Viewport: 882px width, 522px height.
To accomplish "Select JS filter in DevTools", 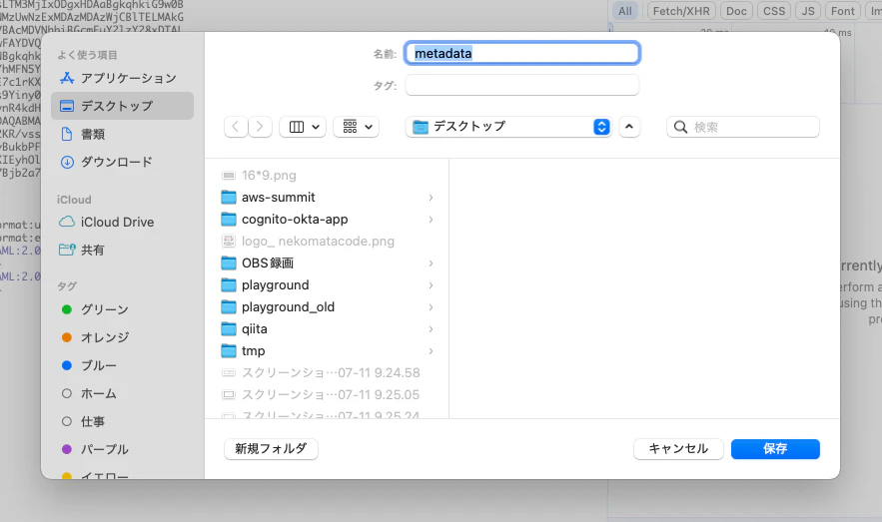I will 808,11.
